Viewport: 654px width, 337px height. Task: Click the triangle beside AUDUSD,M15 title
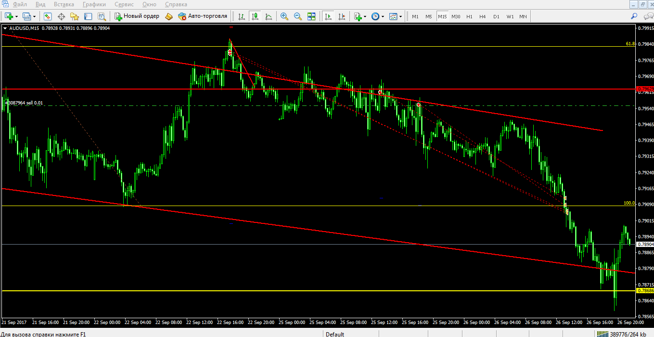[5, 28]
